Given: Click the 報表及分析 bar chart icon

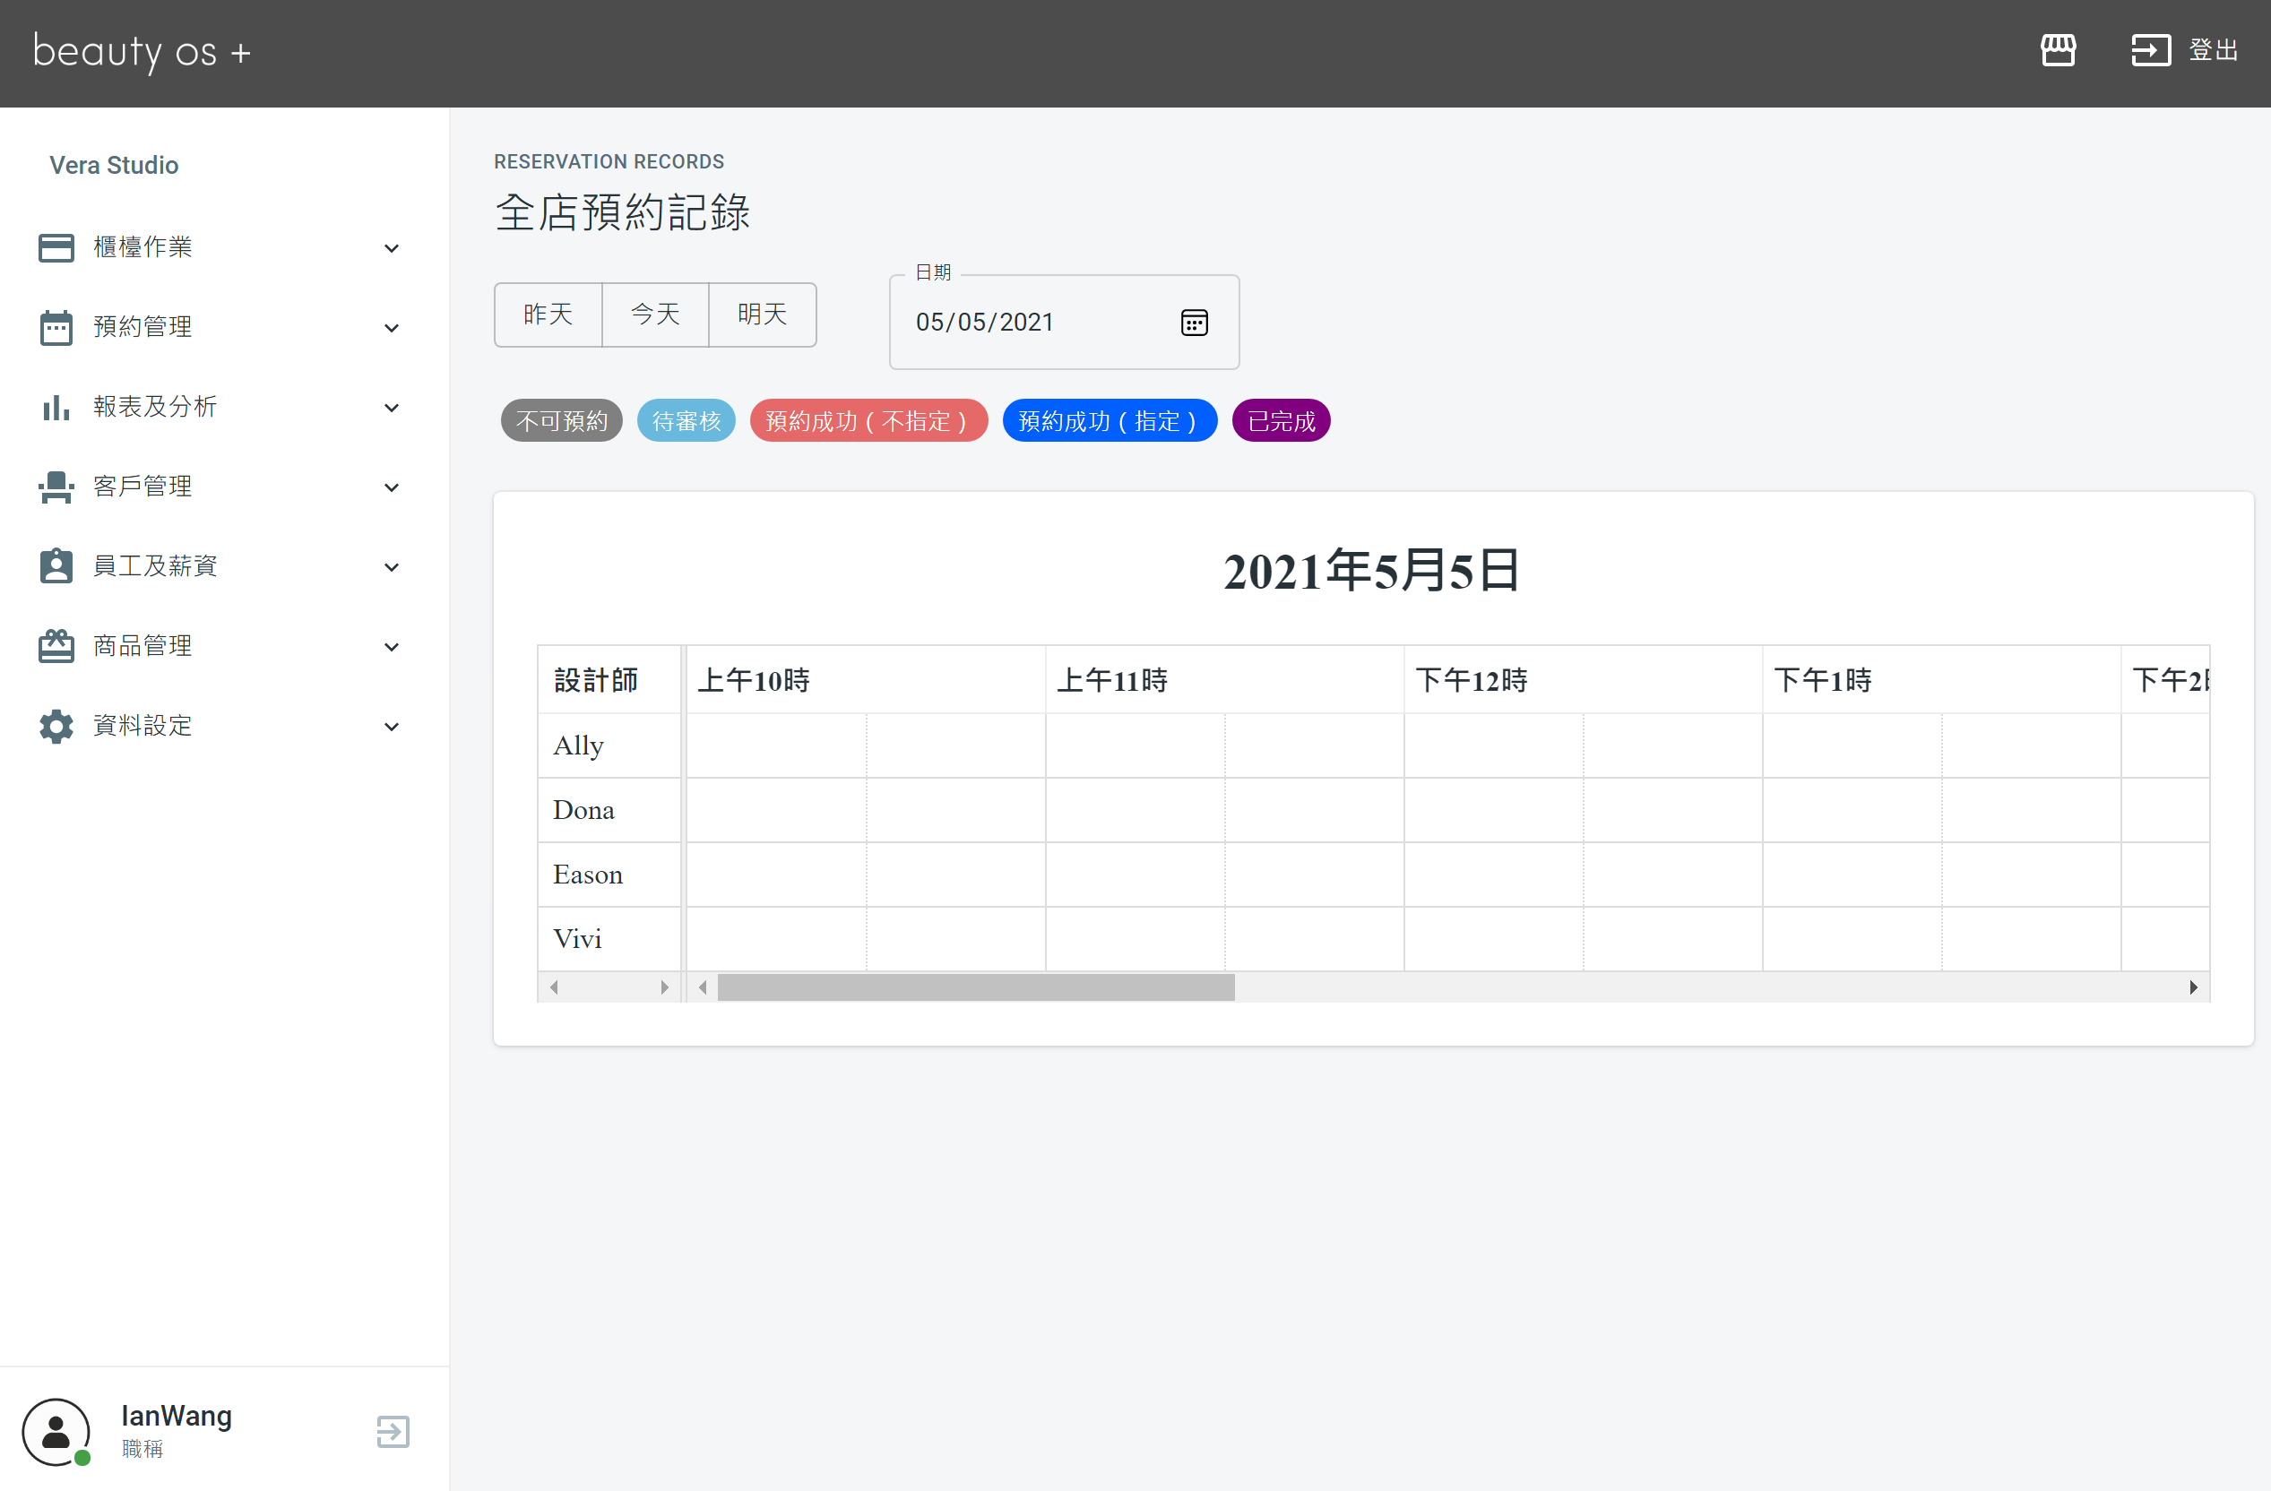Looking at the screenshot, I should [56, 408].
